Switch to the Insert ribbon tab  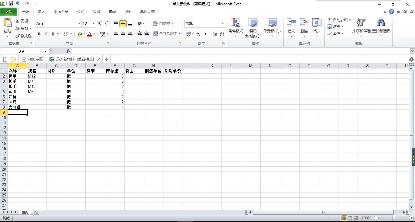[41, 12]
